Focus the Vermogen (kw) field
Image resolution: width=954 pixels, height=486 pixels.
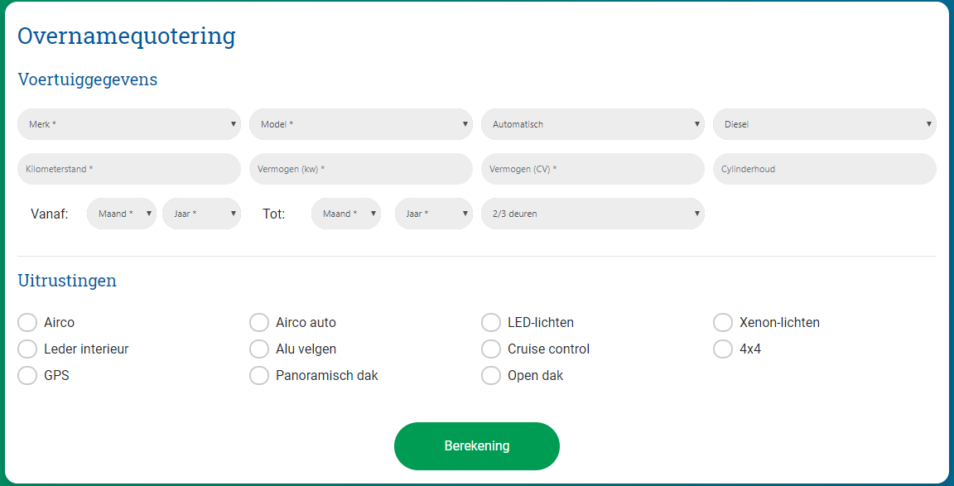[x=361, y=169]
